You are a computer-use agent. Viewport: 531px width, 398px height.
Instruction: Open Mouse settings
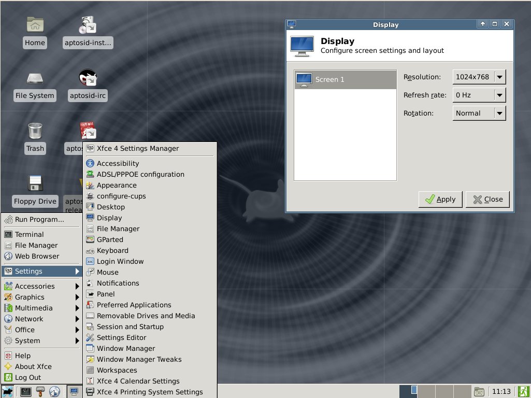coord(150,273)
